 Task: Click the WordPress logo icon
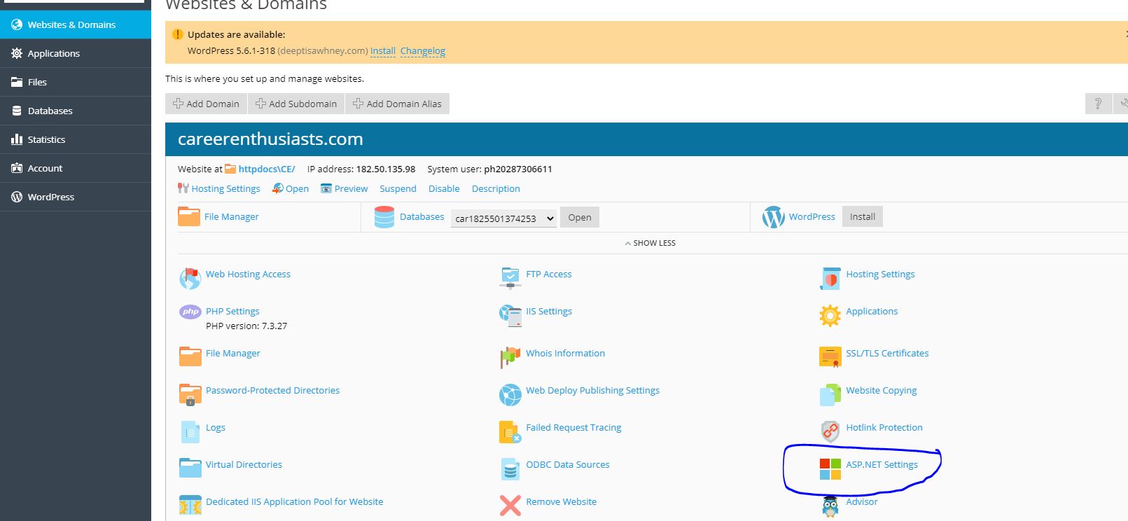[x=773, y=217]
